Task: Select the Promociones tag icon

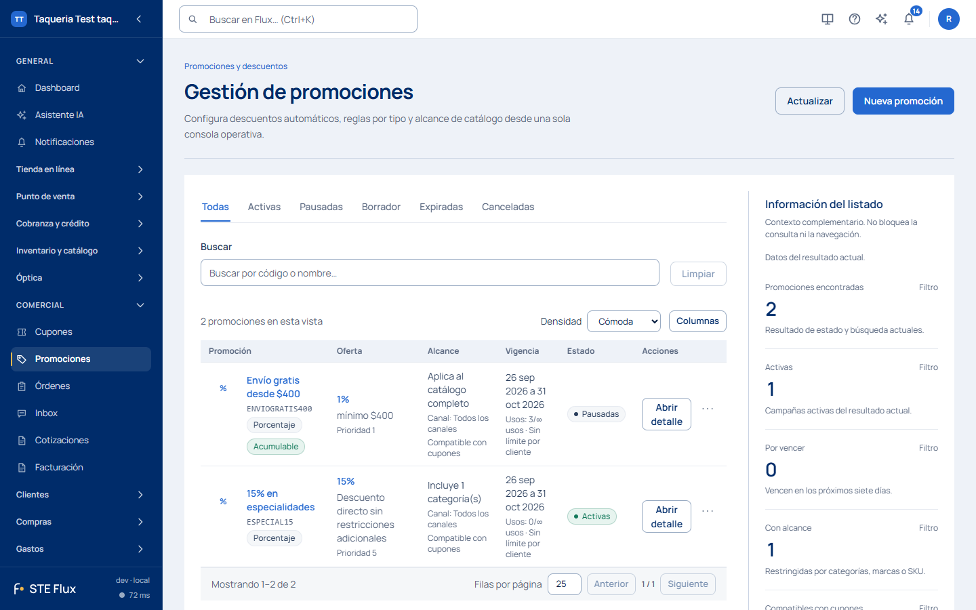Action: tap(22, 359)
